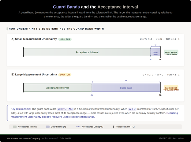Viewport: 191px width, 142px height.
Task: Click the Acceptance Interval bar in panel A
Action: (87, 52)
